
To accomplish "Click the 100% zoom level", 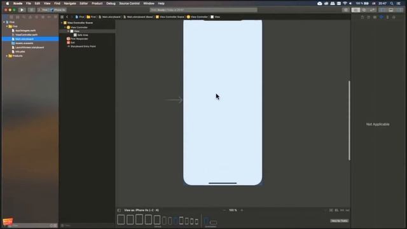I will (233, 211).
